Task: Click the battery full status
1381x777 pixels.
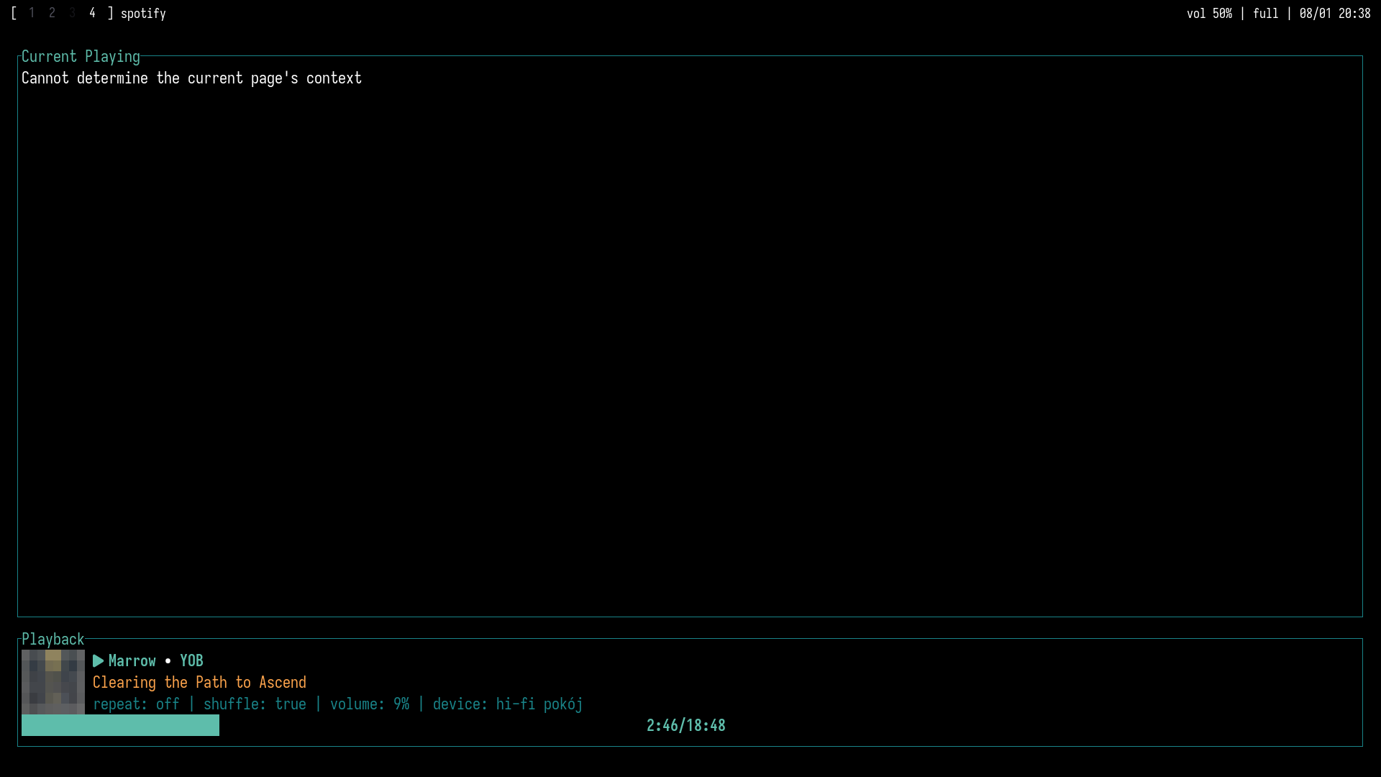Action: [x=1265, y=14]
